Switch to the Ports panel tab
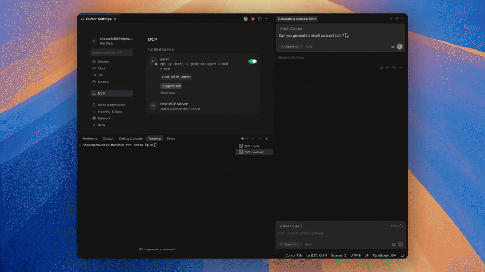Screen dimensions: 485x272 coord(171,139)
